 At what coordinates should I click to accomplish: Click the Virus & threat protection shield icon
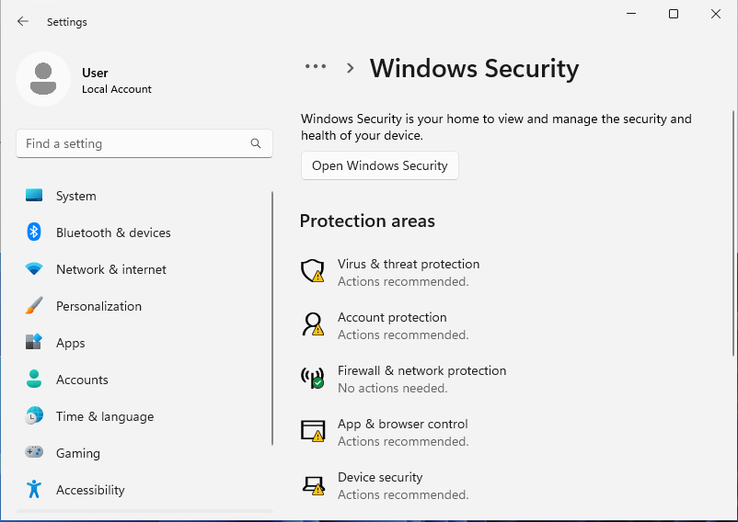coord(313,270)
